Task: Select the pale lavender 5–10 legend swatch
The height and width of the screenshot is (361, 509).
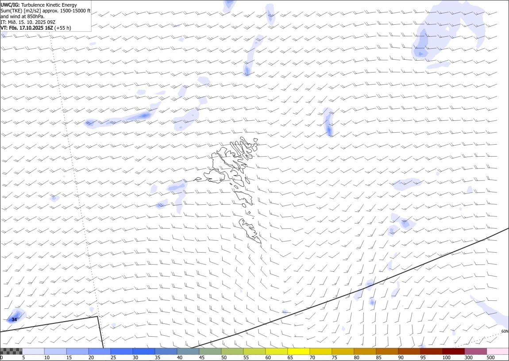Action: click(x=34, y=351)
